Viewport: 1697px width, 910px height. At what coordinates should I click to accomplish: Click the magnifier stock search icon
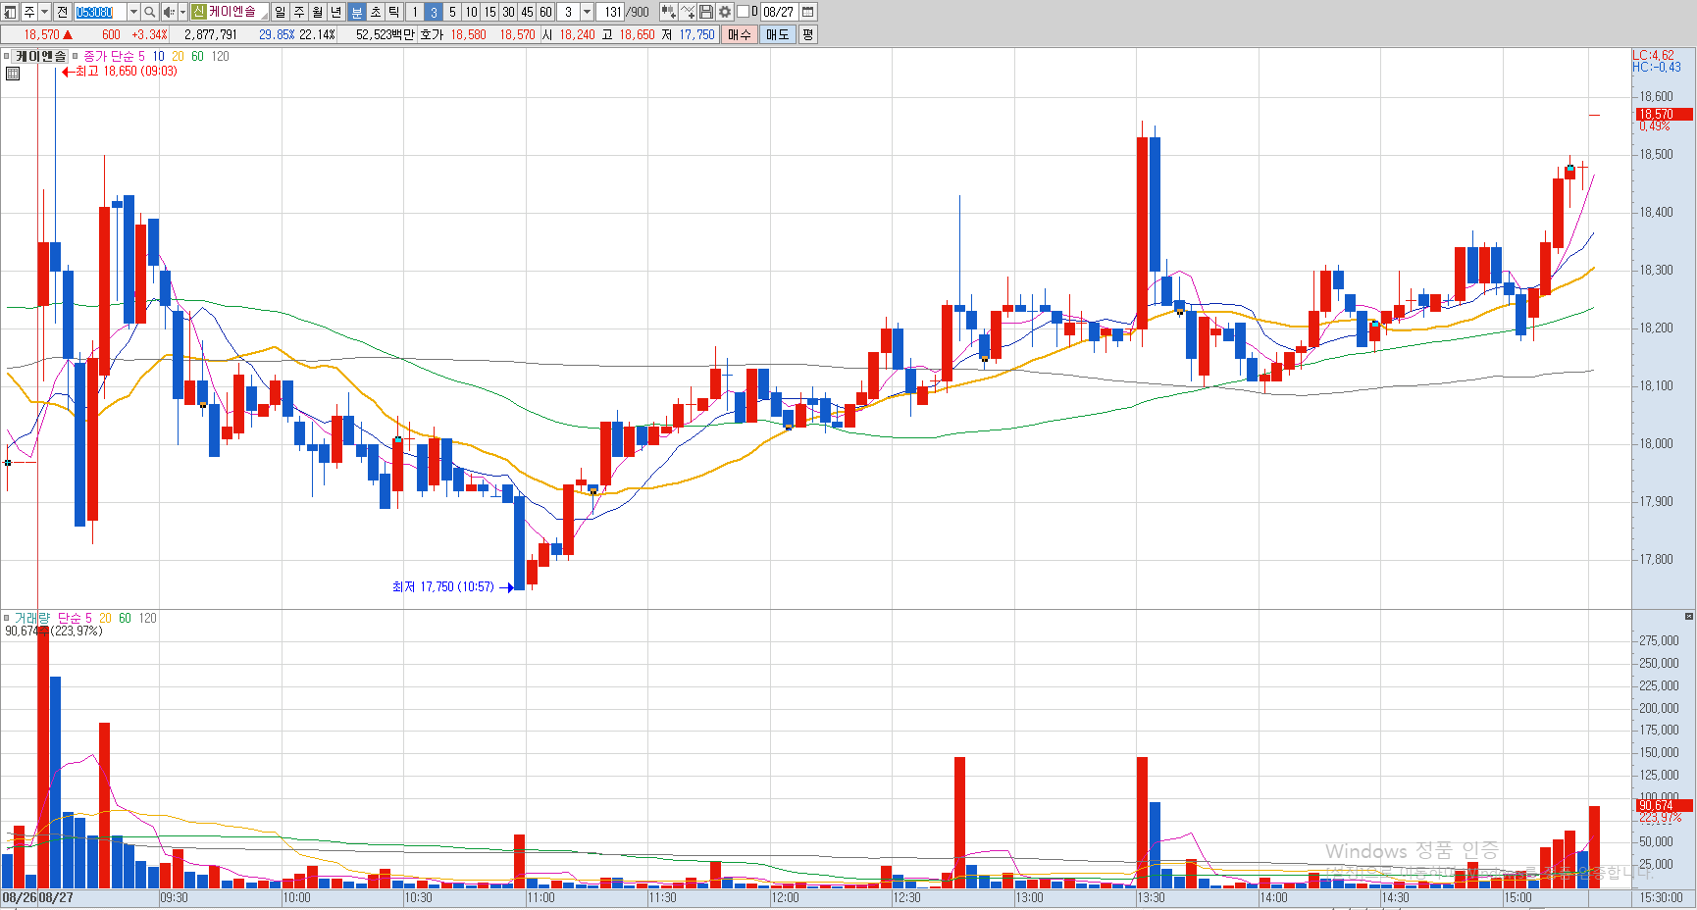click(150, 12)
